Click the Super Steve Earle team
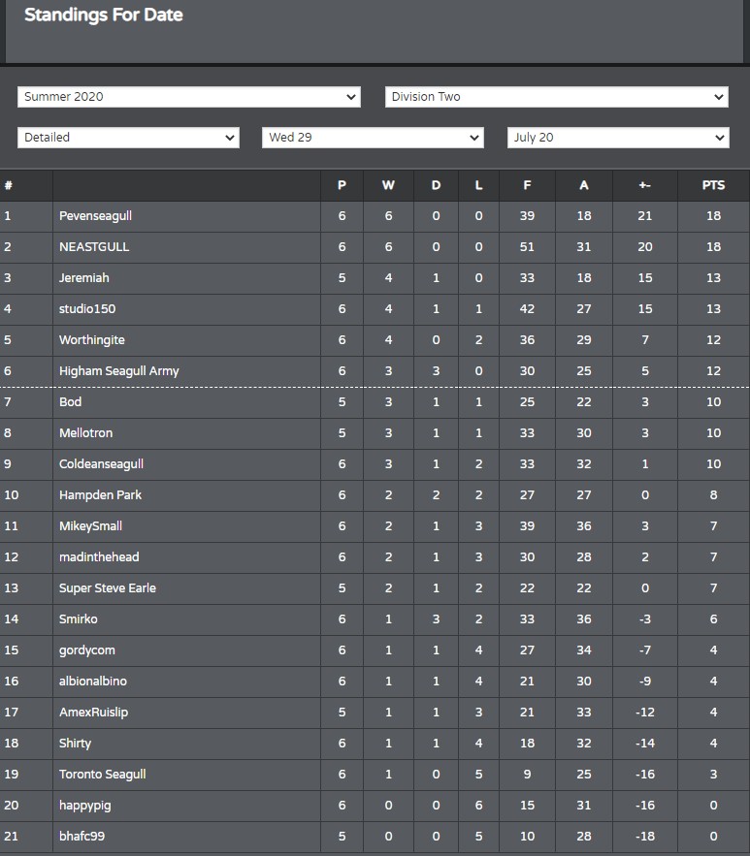 [108, 587]
